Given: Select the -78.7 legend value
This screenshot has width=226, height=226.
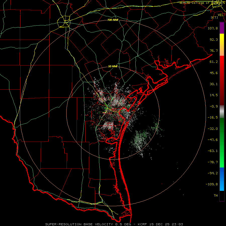Looking at the screenshot, I should (213, 162).
